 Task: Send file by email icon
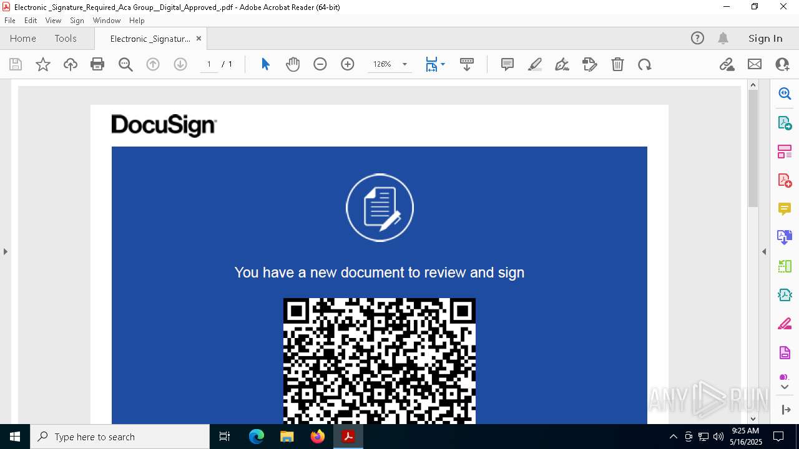[x=755, y=64]
